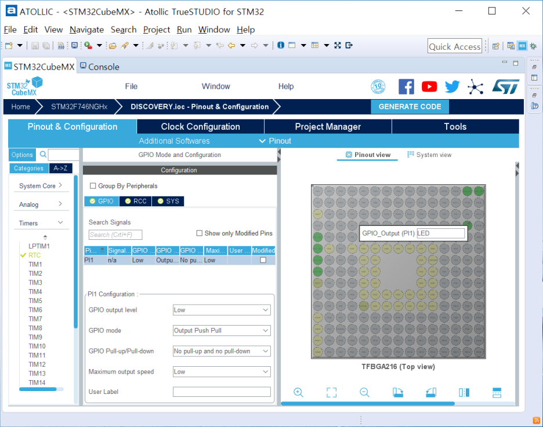Open the Project menu
Image resolution: width=543 pixels, height=427 pixels.
click(x=157, y=30)
